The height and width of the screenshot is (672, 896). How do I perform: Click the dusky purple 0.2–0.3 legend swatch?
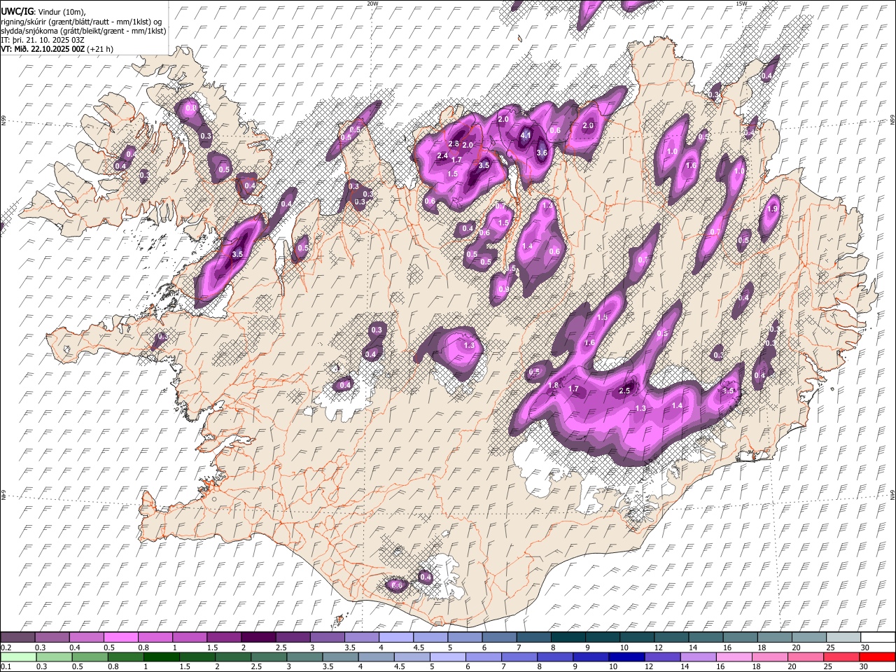click(17, 638)
